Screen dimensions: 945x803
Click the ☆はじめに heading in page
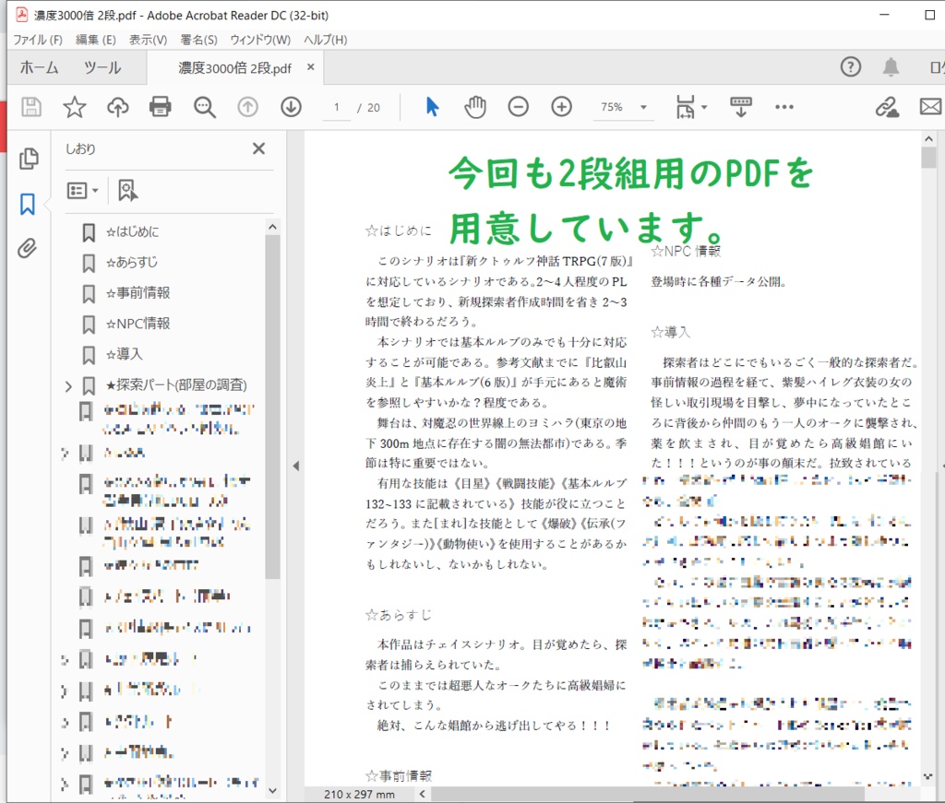click(399, 230)
